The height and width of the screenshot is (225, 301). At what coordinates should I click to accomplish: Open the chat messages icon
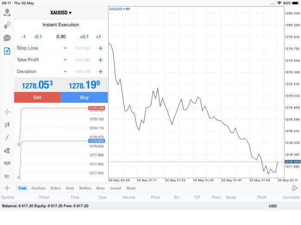coord(7,38)
